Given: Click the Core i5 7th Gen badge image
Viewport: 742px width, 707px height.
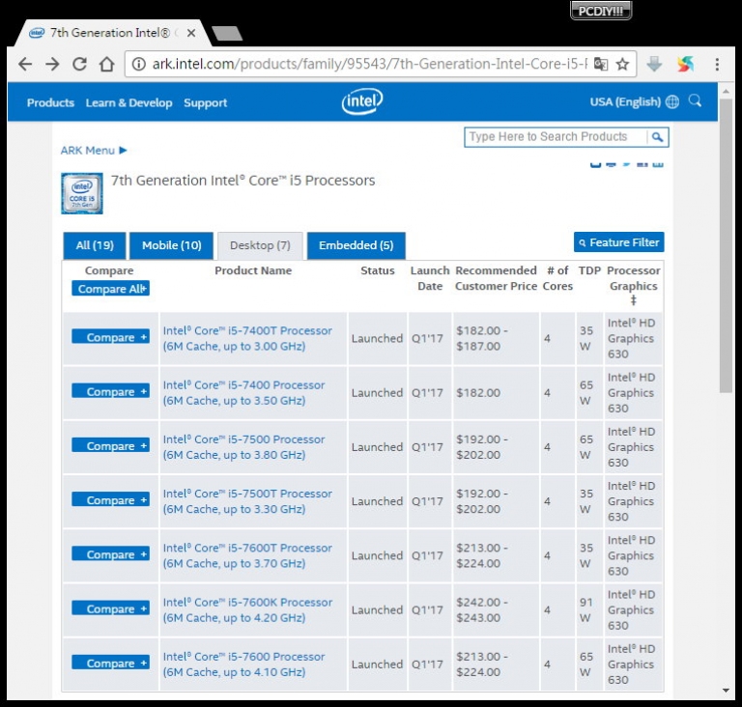Looking at the screenshot, I should tap(82, 193).
